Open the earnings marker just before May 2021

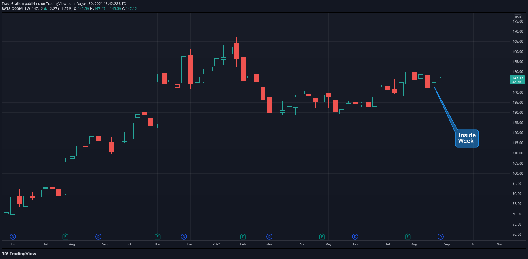[322, 237]
